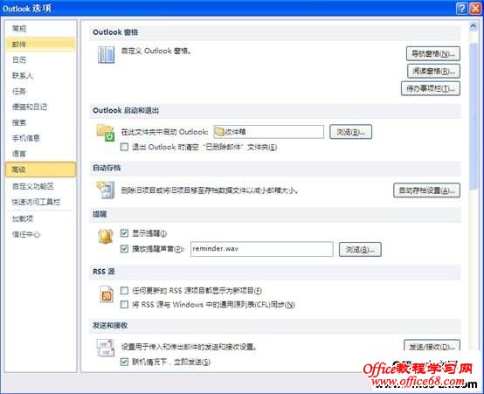The image size is (484, 394).
Task: Click the vertical scrollbar thumb
Action: click(x=474, y=116)
